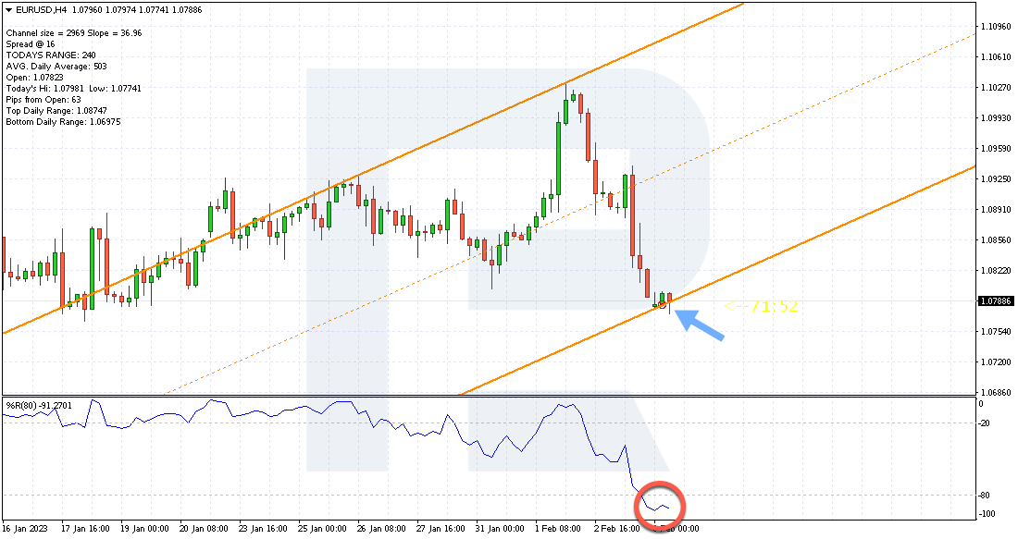
Task: Click the small triangle beside EURUSD,H4 title
Action: (7, 10)
